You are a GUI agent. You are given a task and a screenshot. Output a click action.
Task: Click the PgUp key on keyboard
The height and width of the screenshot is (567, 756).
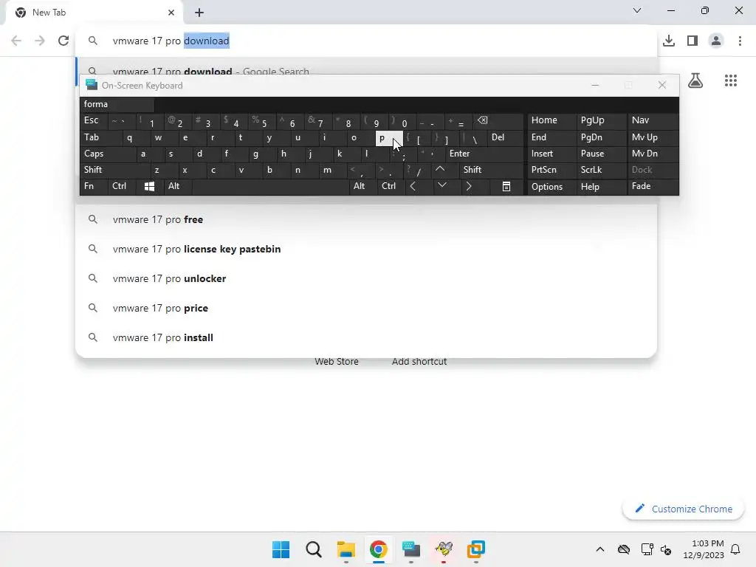[601, 120]
